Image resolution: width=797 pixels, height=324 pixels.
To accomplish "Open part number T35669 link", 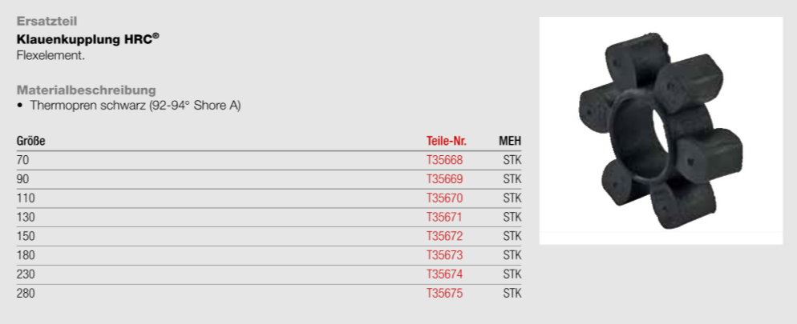I will click(444, 179).
